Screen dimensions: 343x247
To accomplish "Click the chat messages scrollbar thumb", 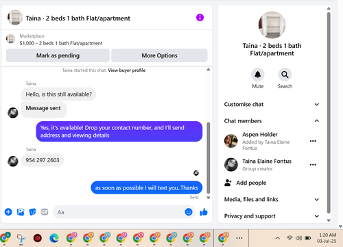I will (x=209, y=158).
